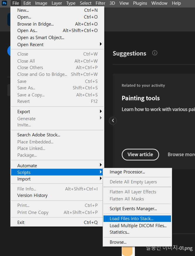Select Browse... in the Scripts submenu
This screenshot has height=256, width=195.
coord(137,242)
